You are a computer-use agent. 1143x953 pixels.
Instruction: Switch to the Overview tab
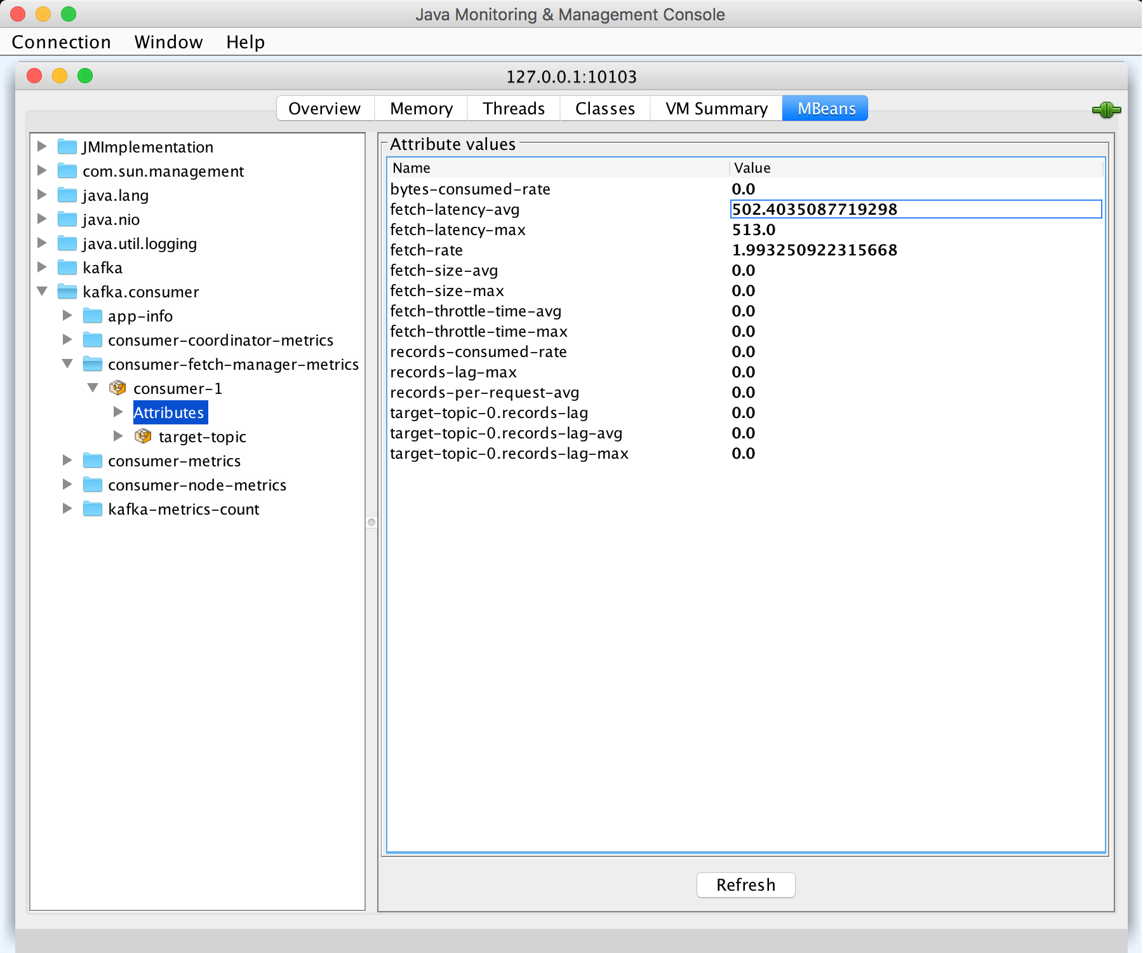click(x=325, y=108)
